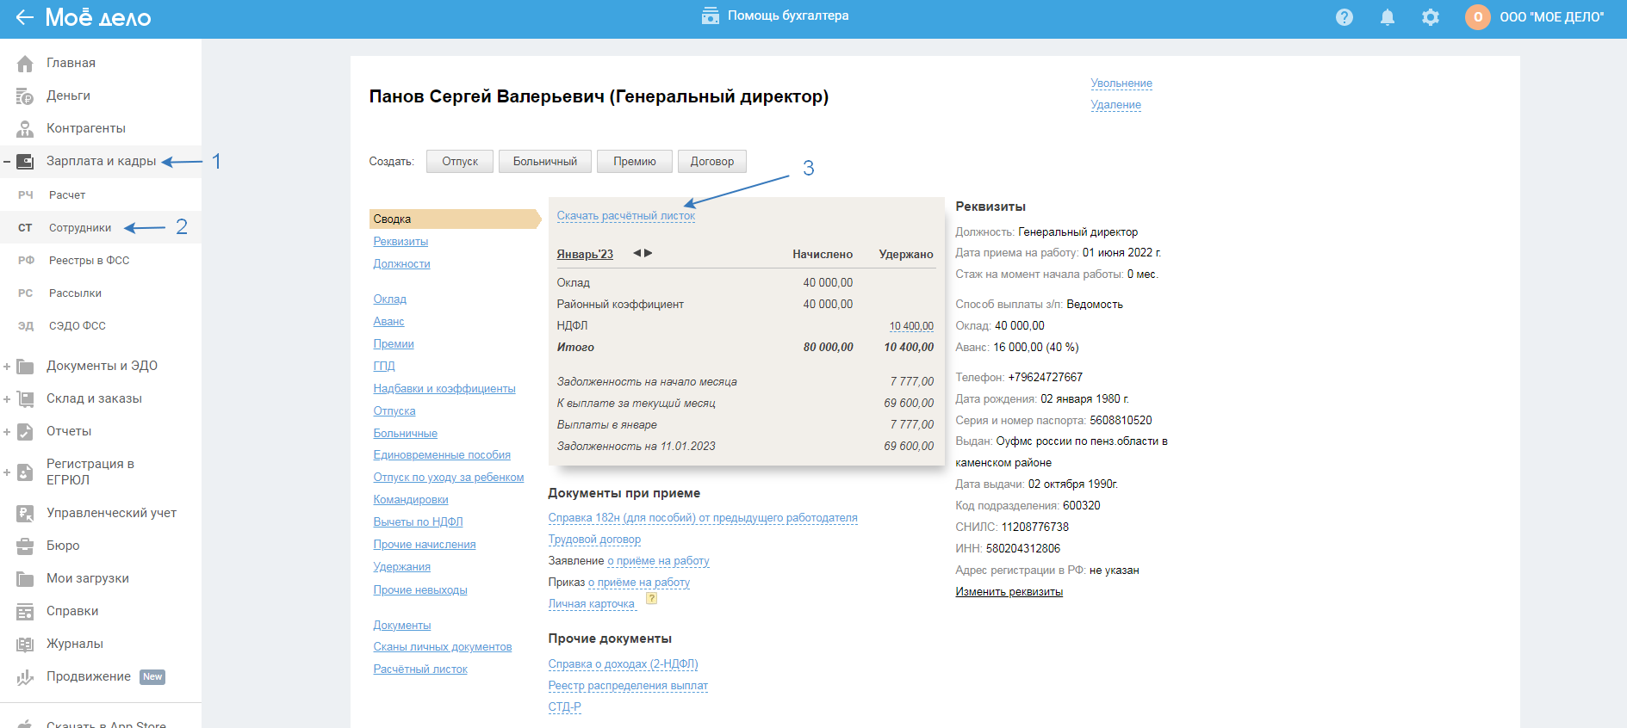Click the Мои загрузки folder icon
1627x728 pixels.
(x=25, y=579)
